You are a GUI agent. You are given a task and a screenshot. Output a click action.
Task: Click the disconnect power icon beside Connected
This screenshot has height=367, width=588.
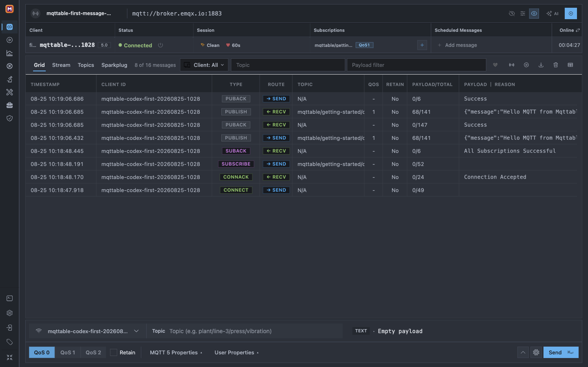pyautogui.click(x=160, y=45)
